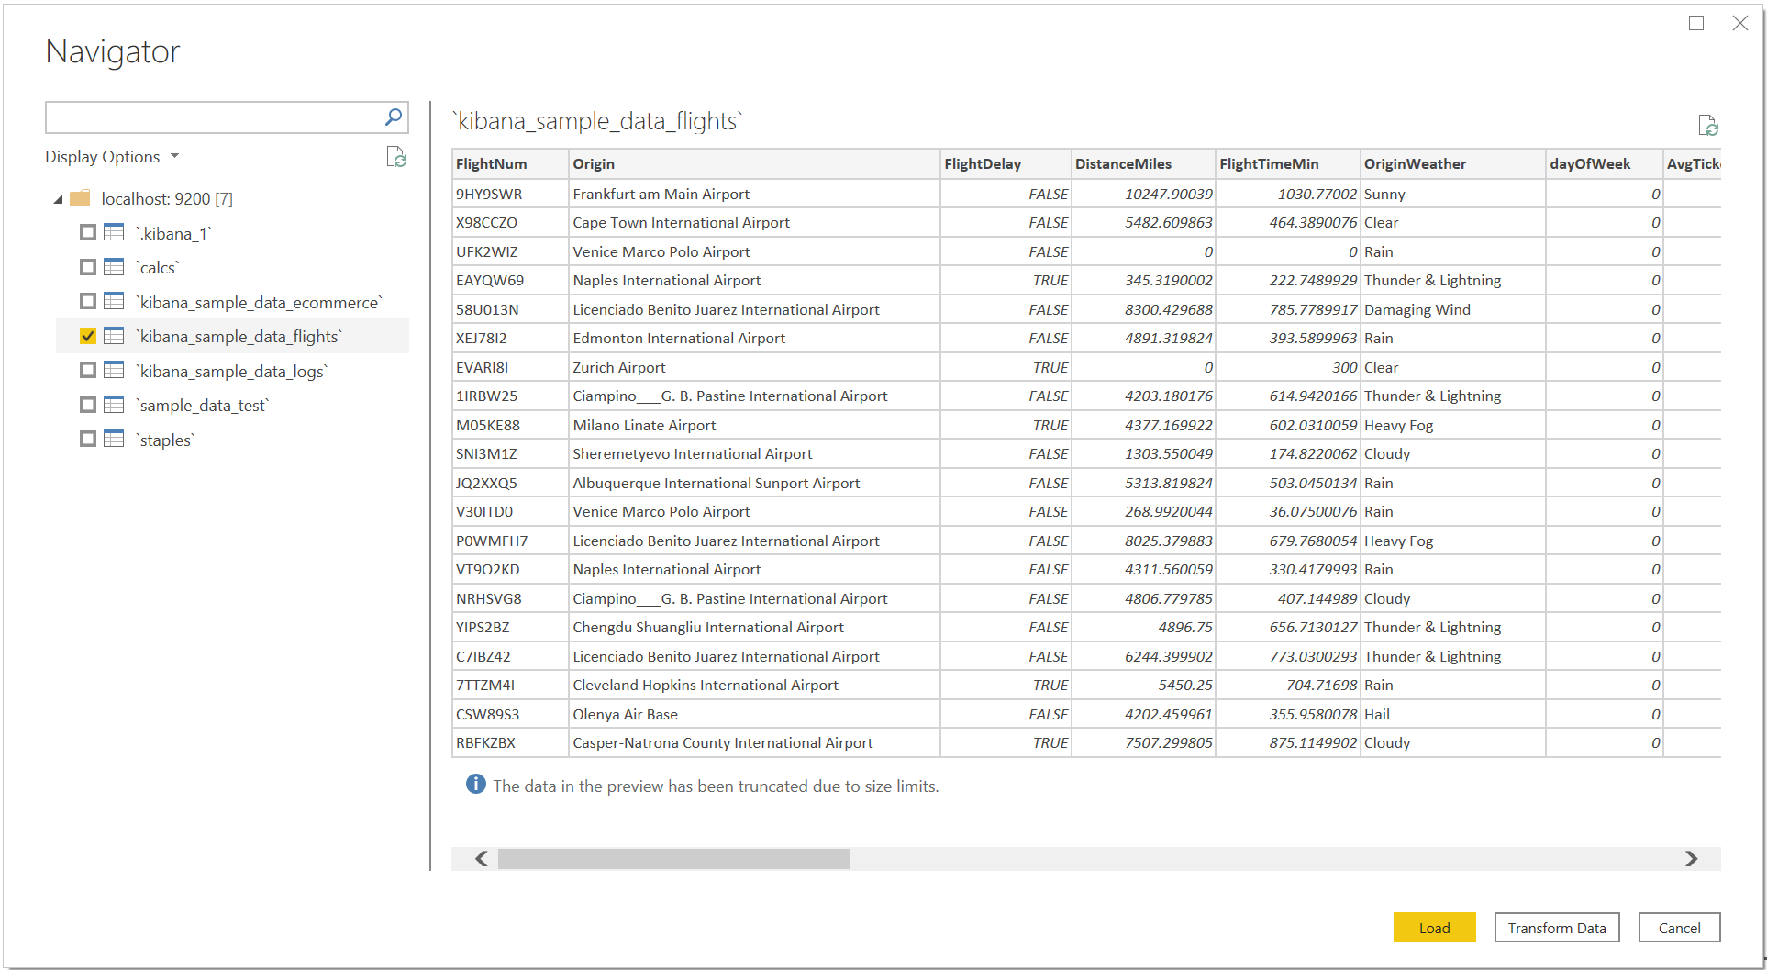Viewport: 1767px width, 970px height.
Task: Select the sample_data_test checkbox
Action: point(88,405)
